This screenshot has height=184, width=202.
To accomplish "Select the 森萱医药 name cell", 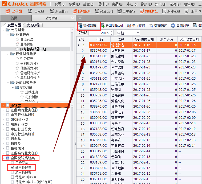I will [121, 118].
